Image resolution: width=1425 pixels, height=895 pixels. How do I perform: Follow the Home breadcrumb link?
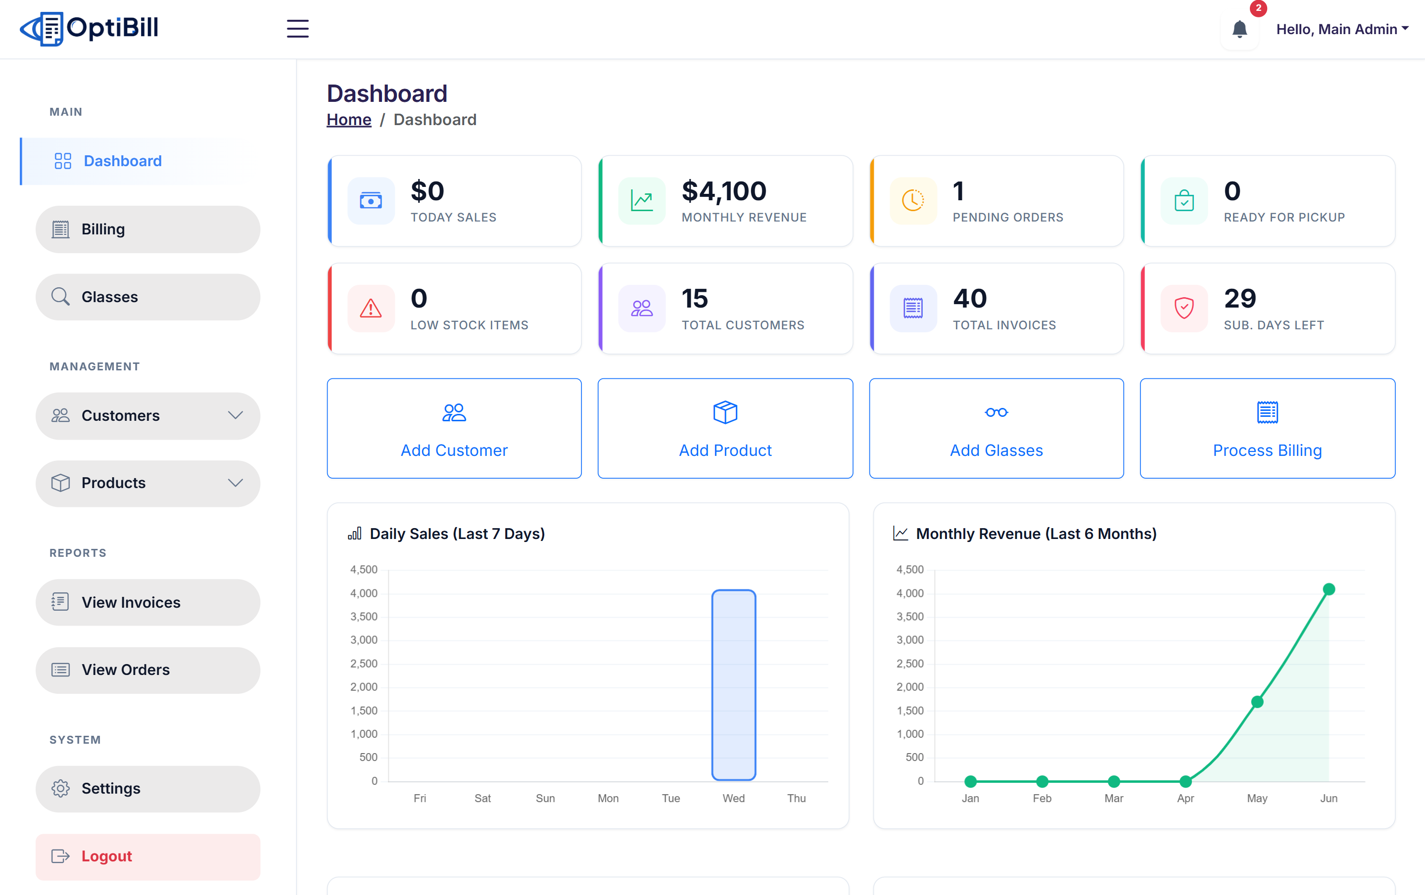[349, 120]
